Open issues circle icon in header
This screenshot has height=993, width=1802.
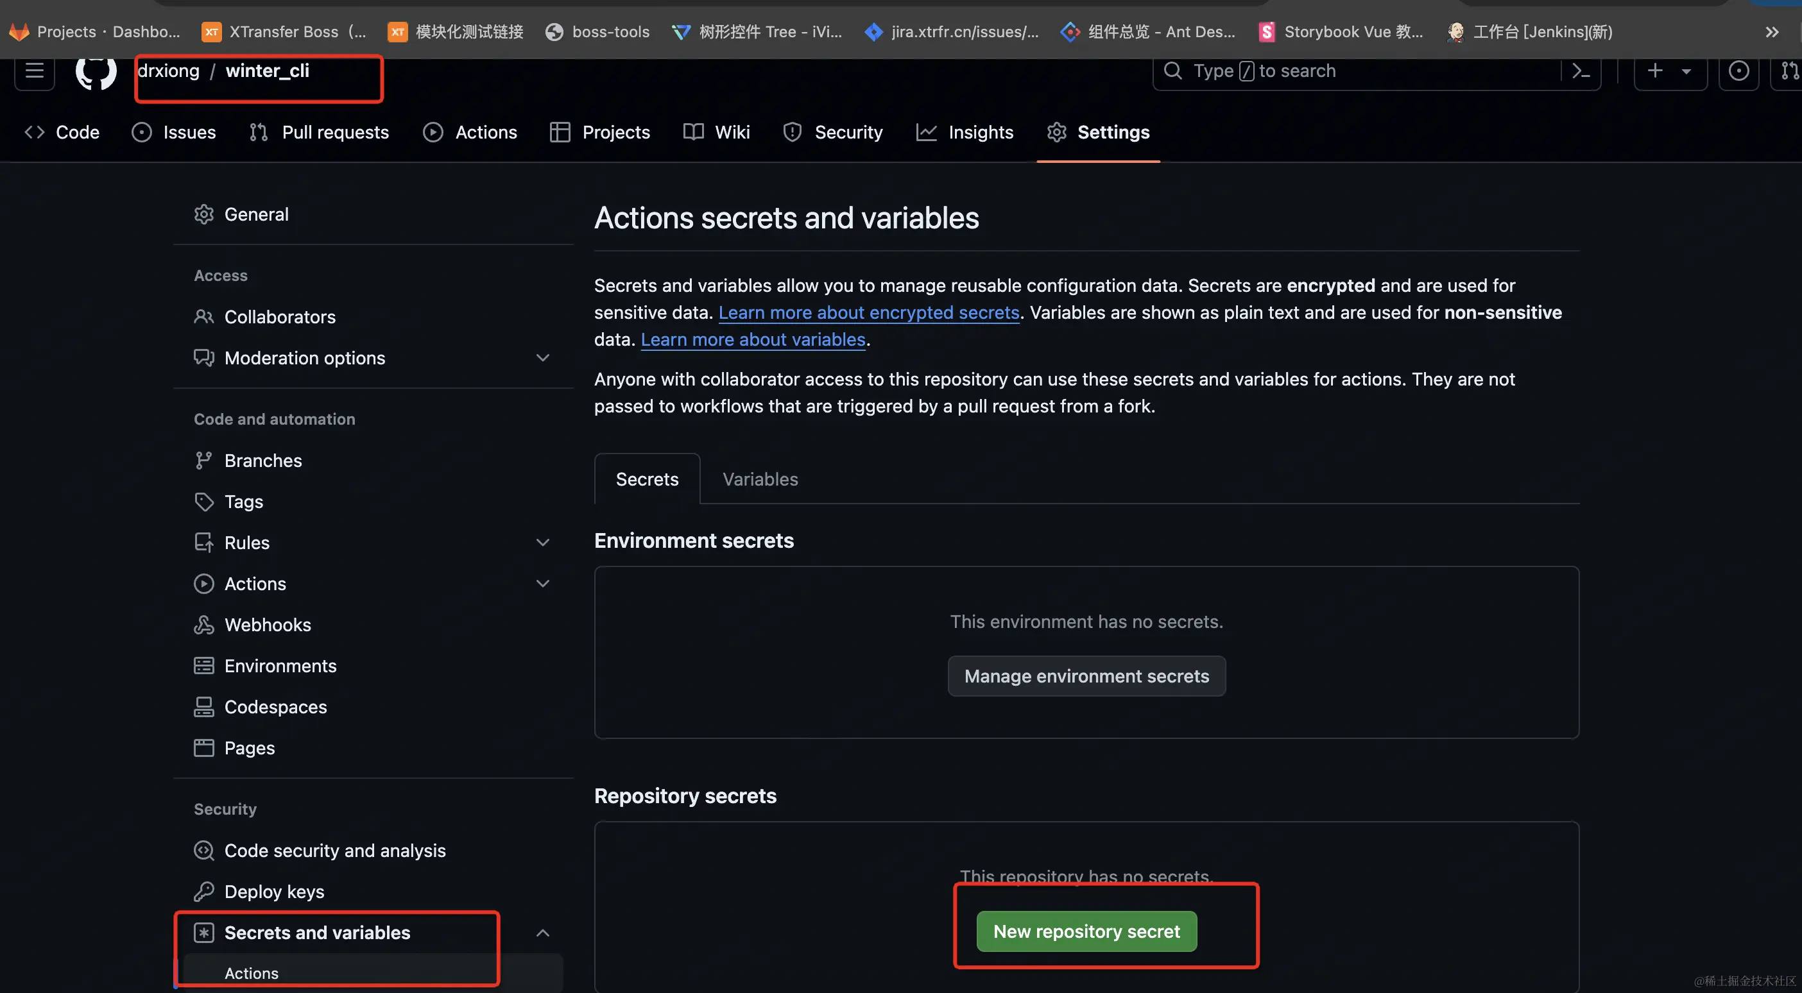click(1738, 71)
